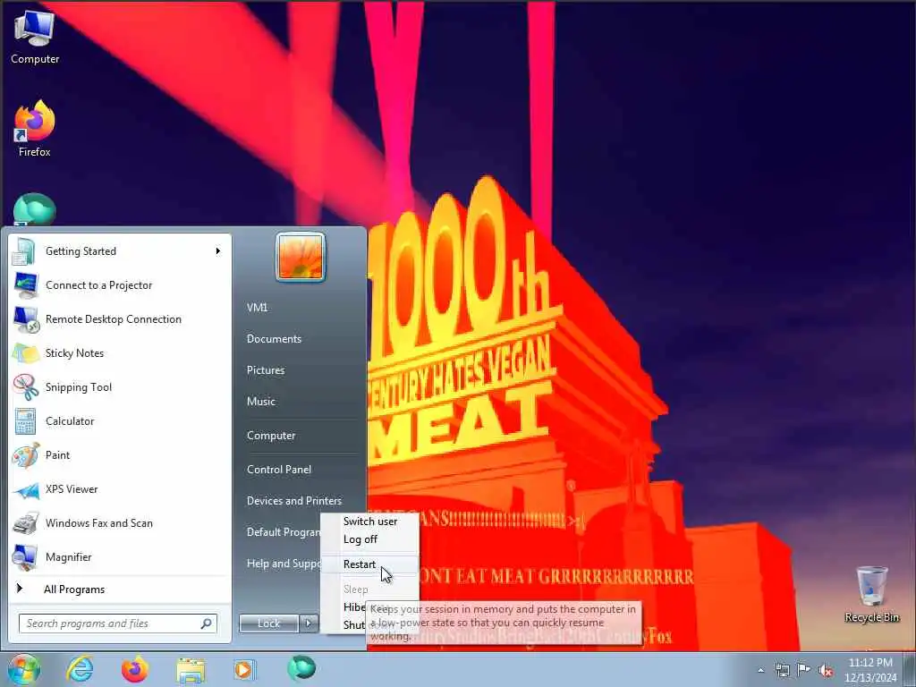
Task: Click the search magnifier icon
Action: tap(207, 623)
